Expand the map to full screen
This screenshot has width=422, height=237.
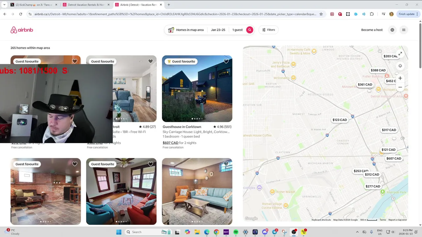[x=400, y=54]
